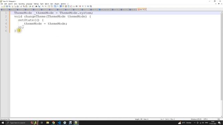
Task: Toggle synchronized vertical scrolling
Action: tap(49, 6)
